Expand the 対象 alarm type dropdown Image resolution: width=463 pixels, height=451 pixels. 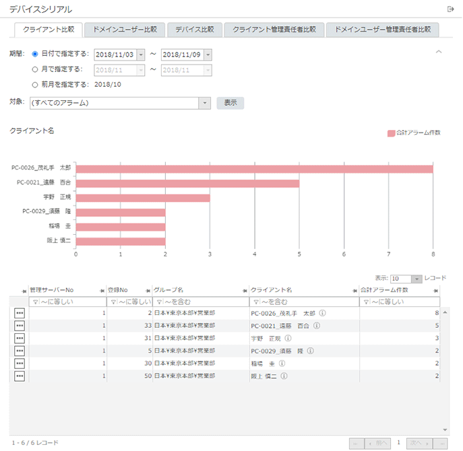click(x=205, y=103)
